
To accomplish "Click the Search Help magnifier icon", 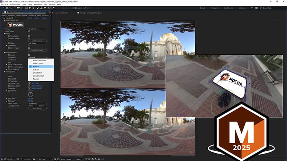I will (x=261, y=8).
